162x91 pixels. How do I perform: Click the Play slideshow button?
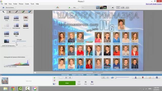click(73, 8)
